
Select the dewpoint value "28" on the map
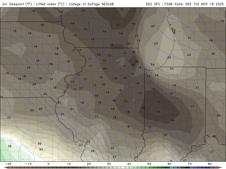coord(93,151)
